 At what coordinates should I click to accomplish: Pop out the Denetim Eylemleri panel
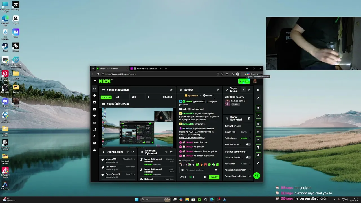click(x=171, y=152)
